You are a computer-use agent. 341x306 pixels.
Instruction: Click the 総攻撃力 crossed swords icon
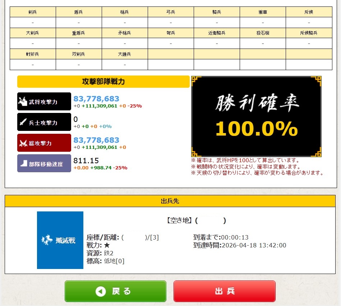pyautogui.click(x=23, y=143)
